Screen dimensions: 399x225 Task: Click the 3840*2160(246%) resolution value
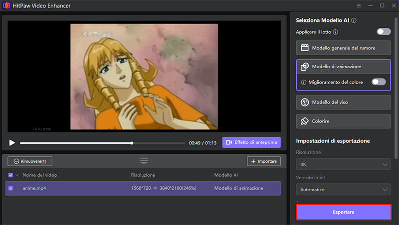click(x=178, y=188)
